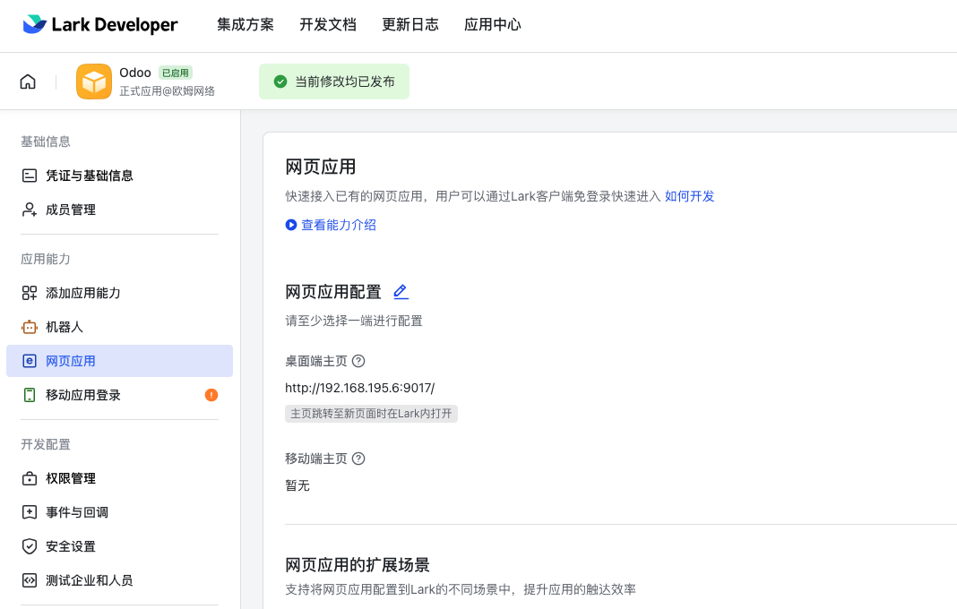This screenshot has width=957, height=609.
Task: Click the 已启用 status tag
Action: [x=176, y=73]
